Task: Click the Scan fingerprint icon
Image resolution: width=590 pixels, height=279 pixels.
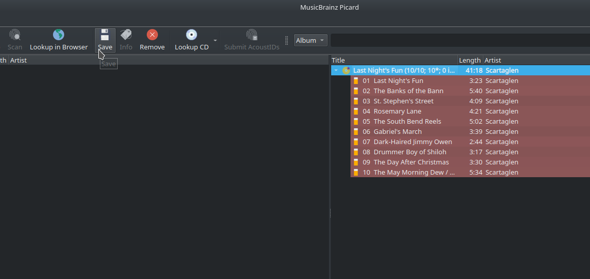Action: click(x=15, y=35)
